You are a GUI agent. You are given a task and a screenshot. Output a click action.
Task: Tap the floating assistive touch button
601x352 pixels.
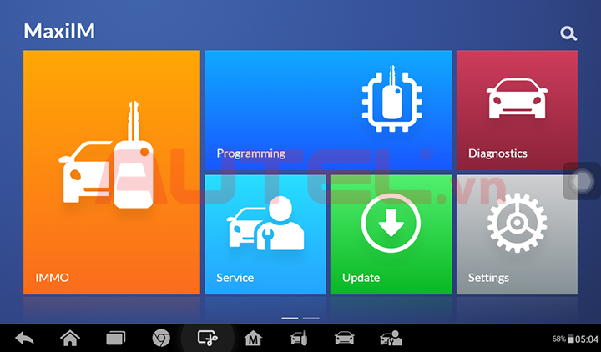582,181
